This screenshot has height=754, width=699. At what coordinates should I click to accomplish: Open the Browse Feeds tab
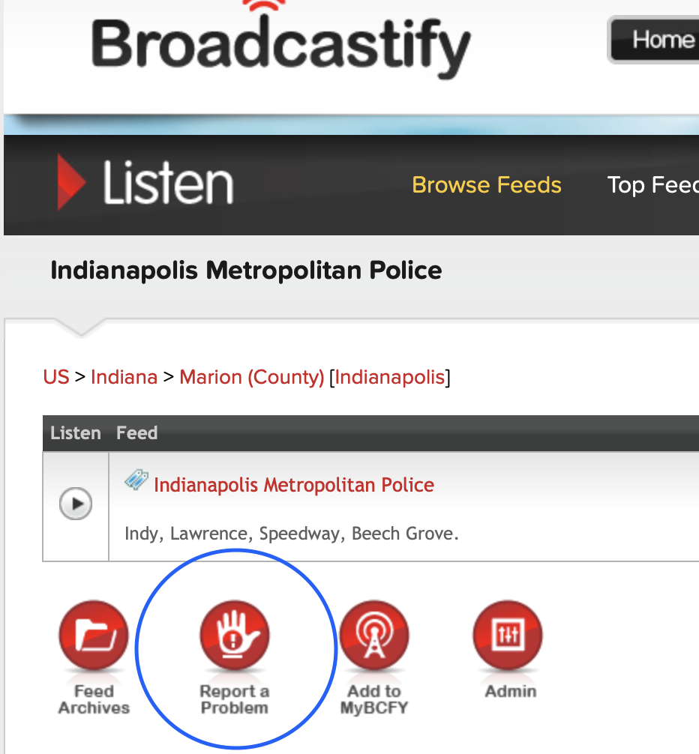click(x=487, y=185)
